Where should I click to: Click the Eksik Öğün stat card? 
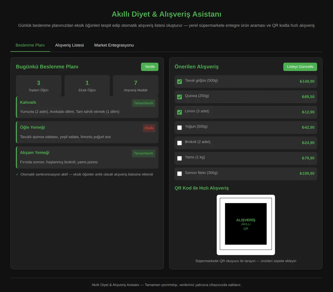[87, 86]
